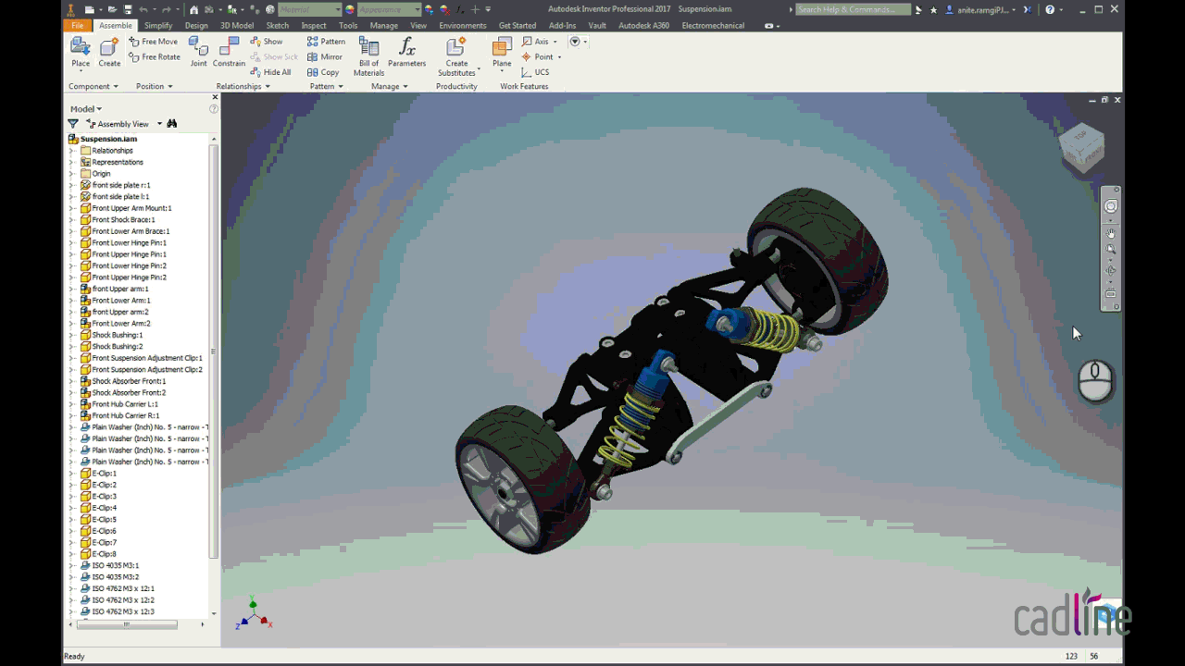Click the browser filter funnel icon
This screenshot has height=666, width=1185.
point(73,124)
